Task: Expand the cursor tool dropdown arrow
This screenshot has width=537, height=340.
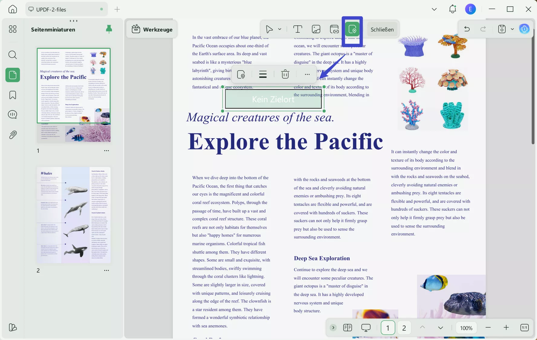Action: [280, 29]
